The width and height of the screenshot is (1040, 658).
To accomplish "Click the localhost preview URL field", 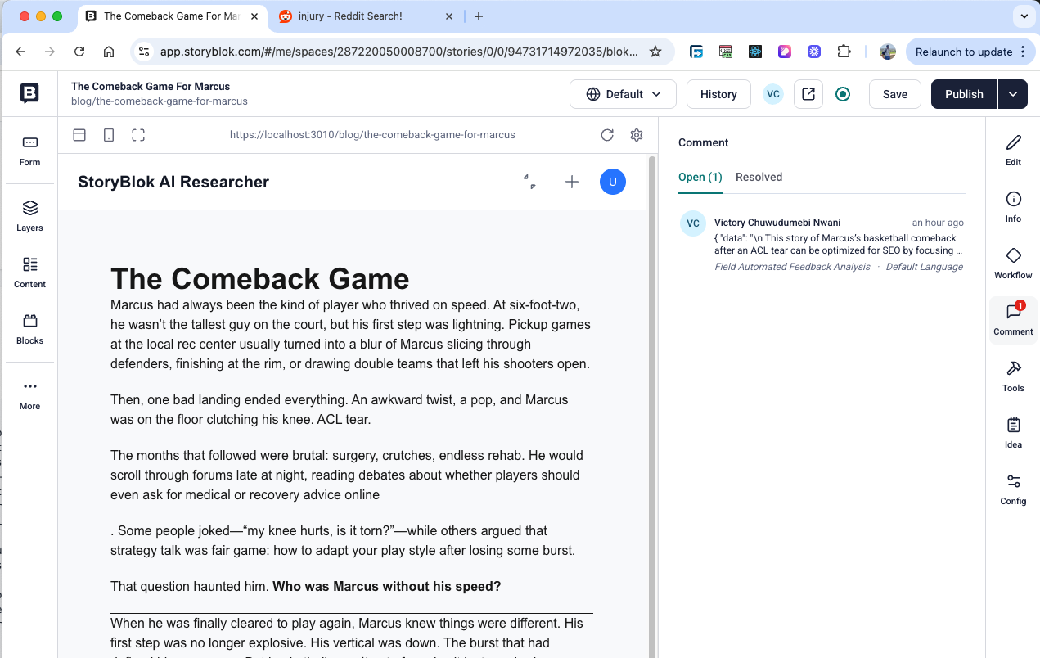I will pyautogui.click(x=372, y=135).
